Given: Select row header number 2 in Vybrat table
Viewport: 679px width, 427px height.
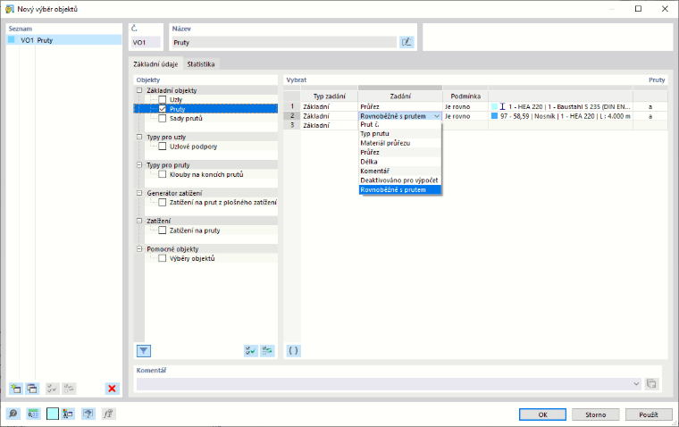Looking at the screenshot, I should (292, 116).
